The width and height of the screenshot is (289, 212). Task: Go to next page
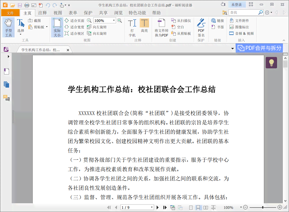157,207
